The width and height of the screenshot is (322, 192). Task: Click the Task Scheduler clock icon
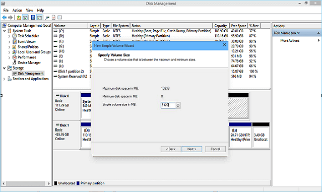click(x=15, y=36)
